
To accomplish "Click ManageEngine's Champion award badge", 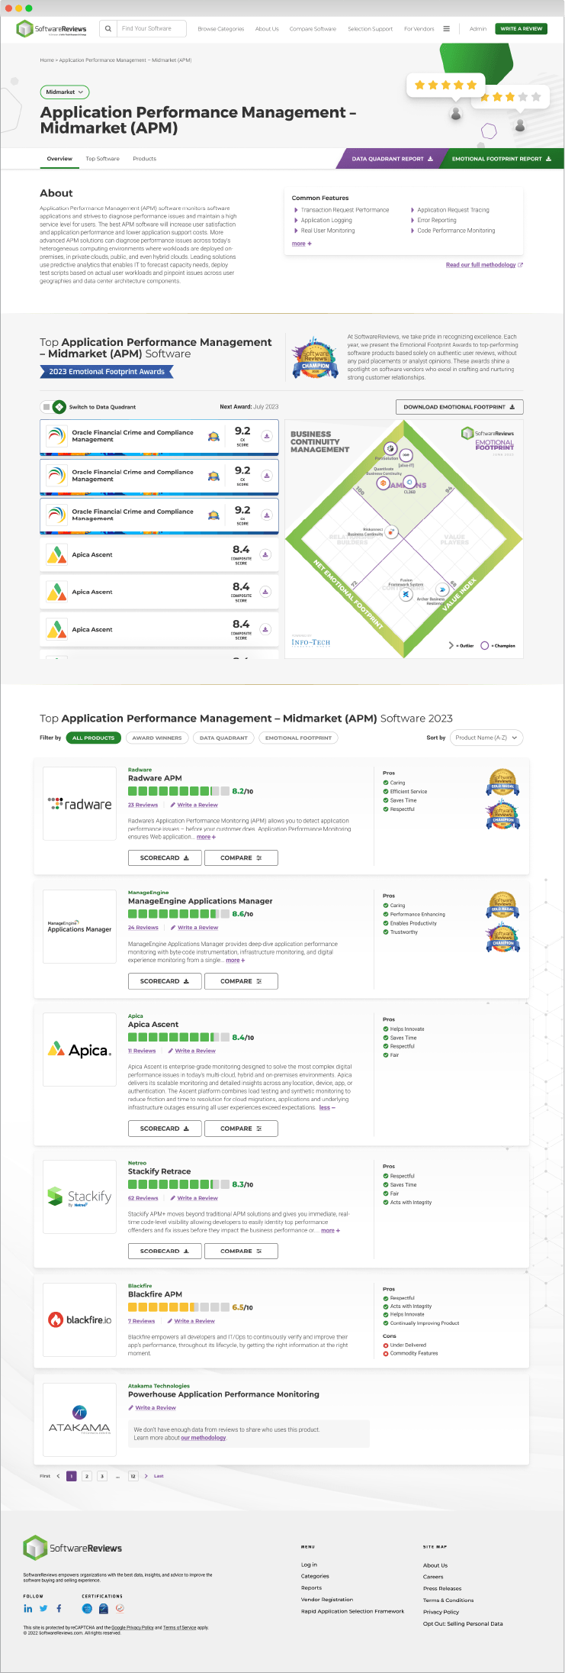I will pyautogui.click(x=502, y=938).
